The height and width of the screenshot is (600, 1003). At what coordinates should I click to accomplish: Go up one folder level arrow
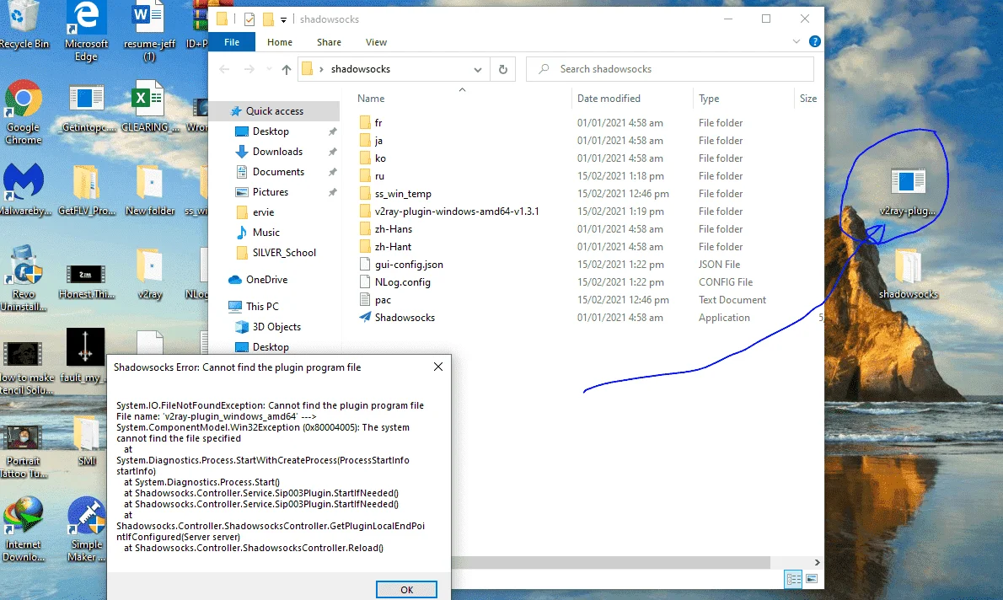pos(286,69)
